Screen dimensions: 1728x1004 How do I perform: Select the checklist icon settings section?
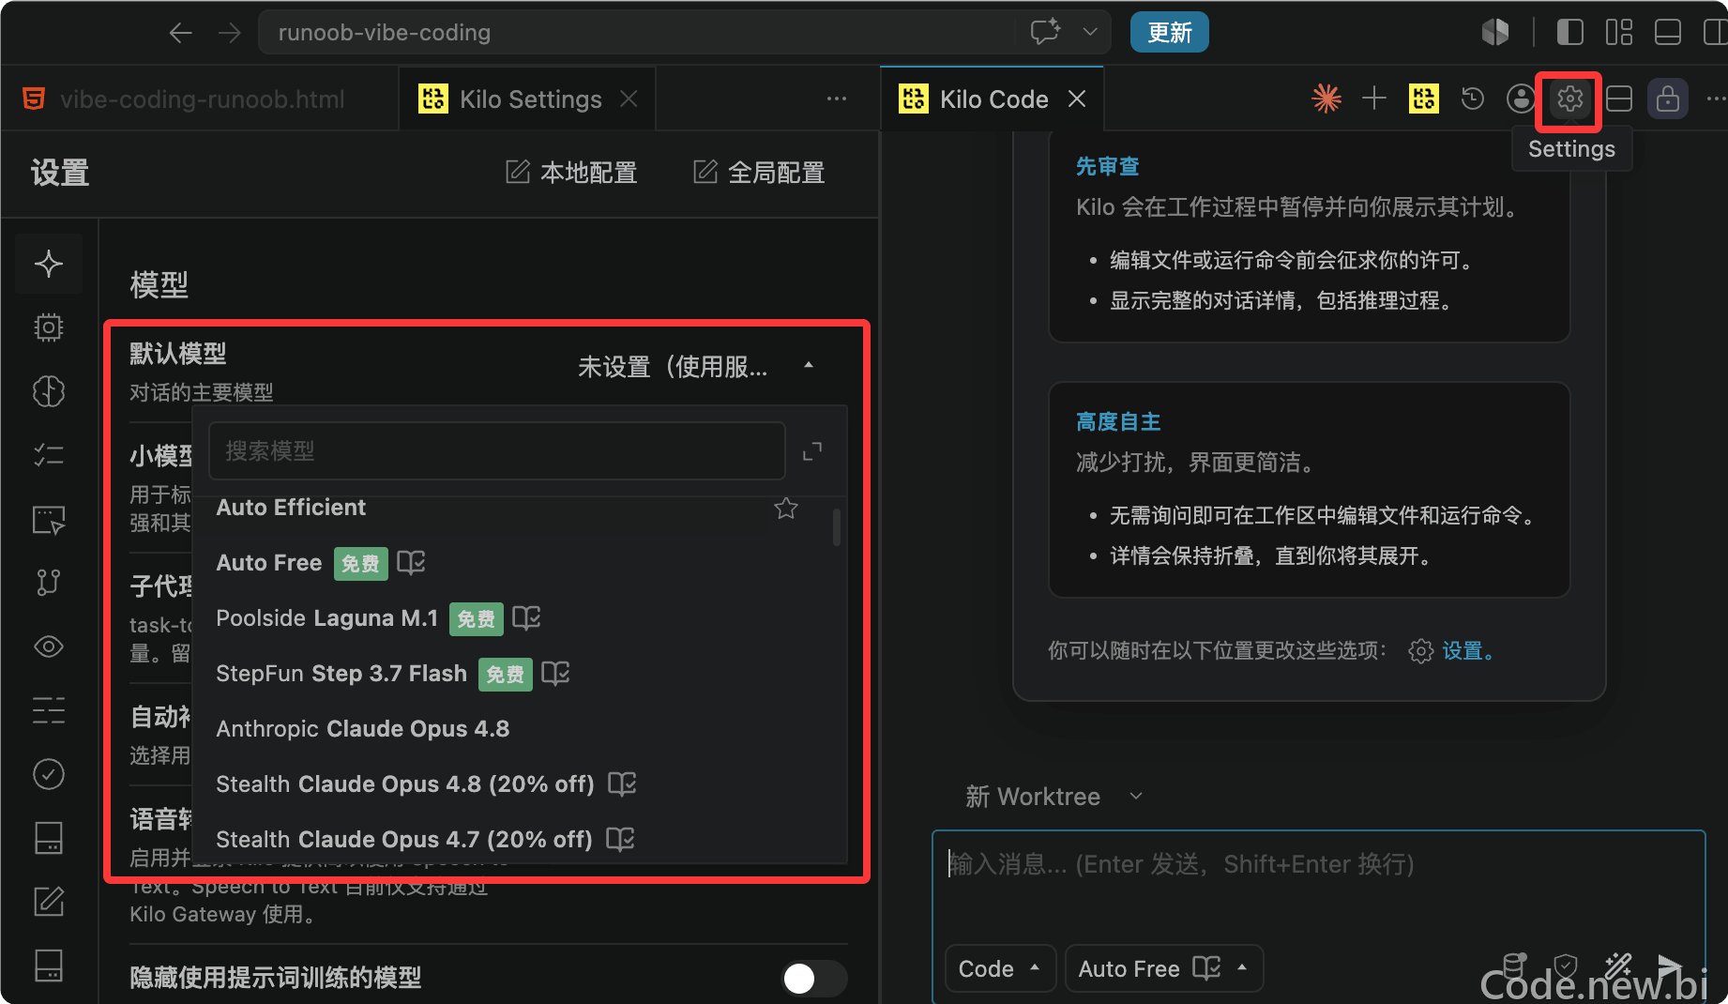(49, 455)
